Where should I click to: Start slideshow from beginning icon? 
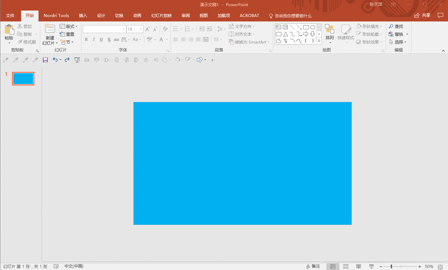coord(77,60)
